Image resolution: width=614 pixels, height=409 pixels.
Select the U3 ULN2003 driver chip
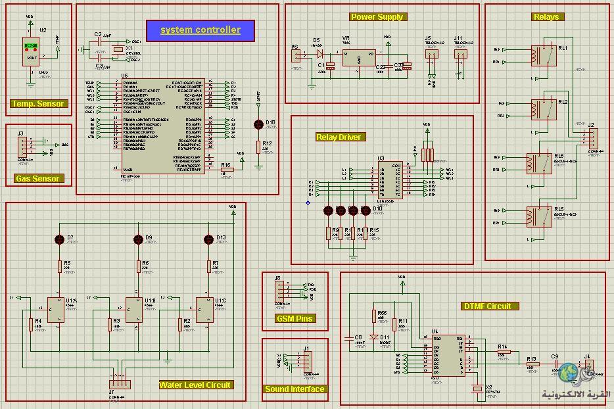point(390,180)
